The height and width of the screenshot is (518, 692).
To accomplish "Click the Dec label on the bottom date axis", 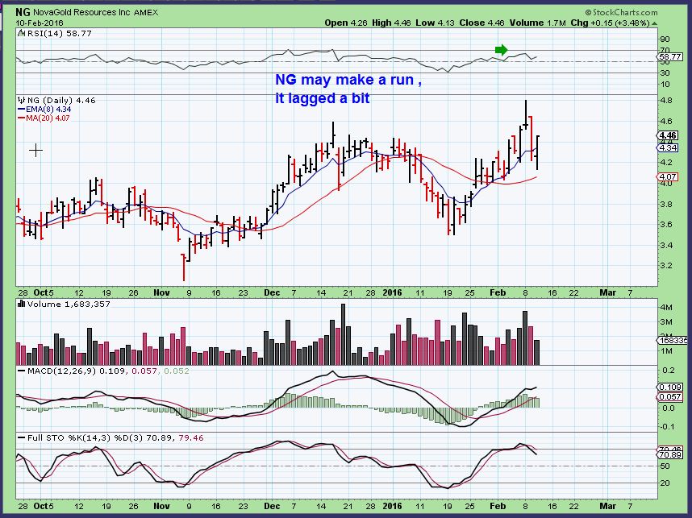I will 272,506.
